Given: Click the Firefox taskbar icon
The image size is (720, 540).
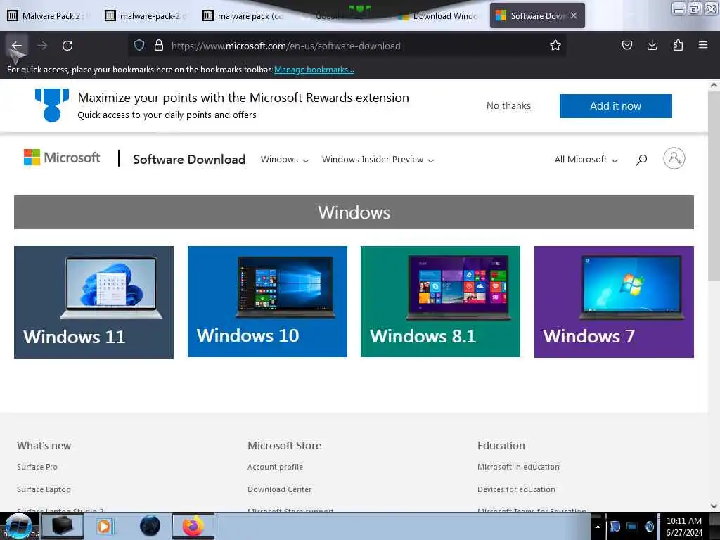Looking at the screenshot, I should point(193,526).
